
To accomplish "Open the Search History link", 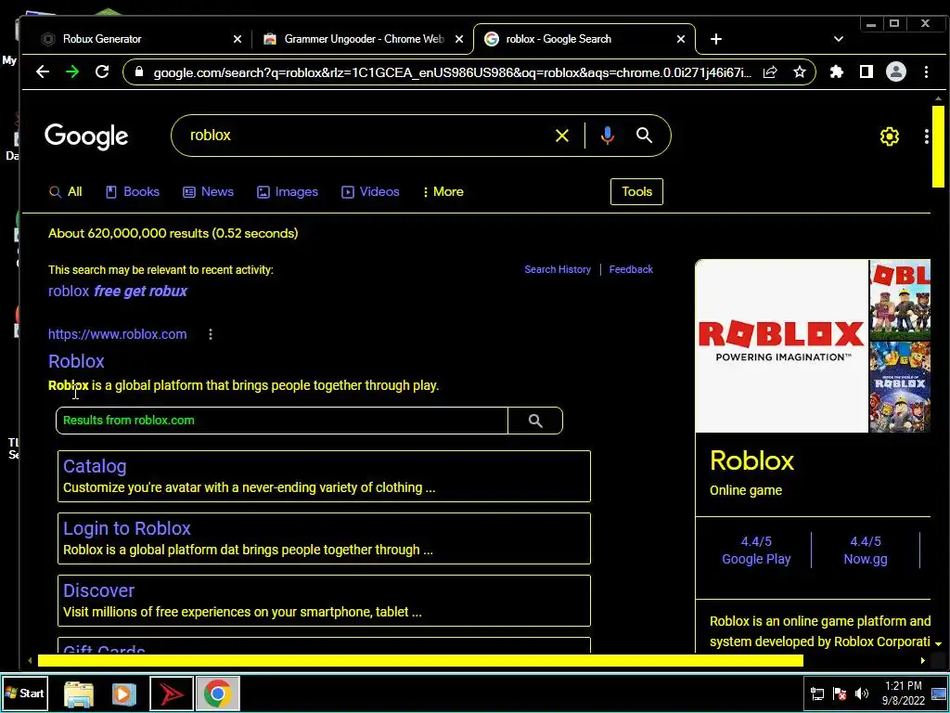I will (558, 270).
